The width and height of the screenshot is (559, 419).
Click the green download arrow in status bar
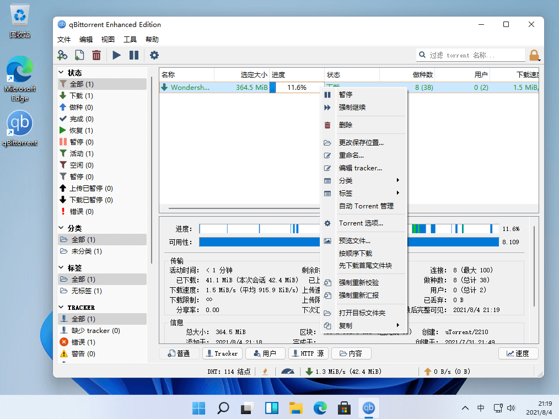[309, 372]
